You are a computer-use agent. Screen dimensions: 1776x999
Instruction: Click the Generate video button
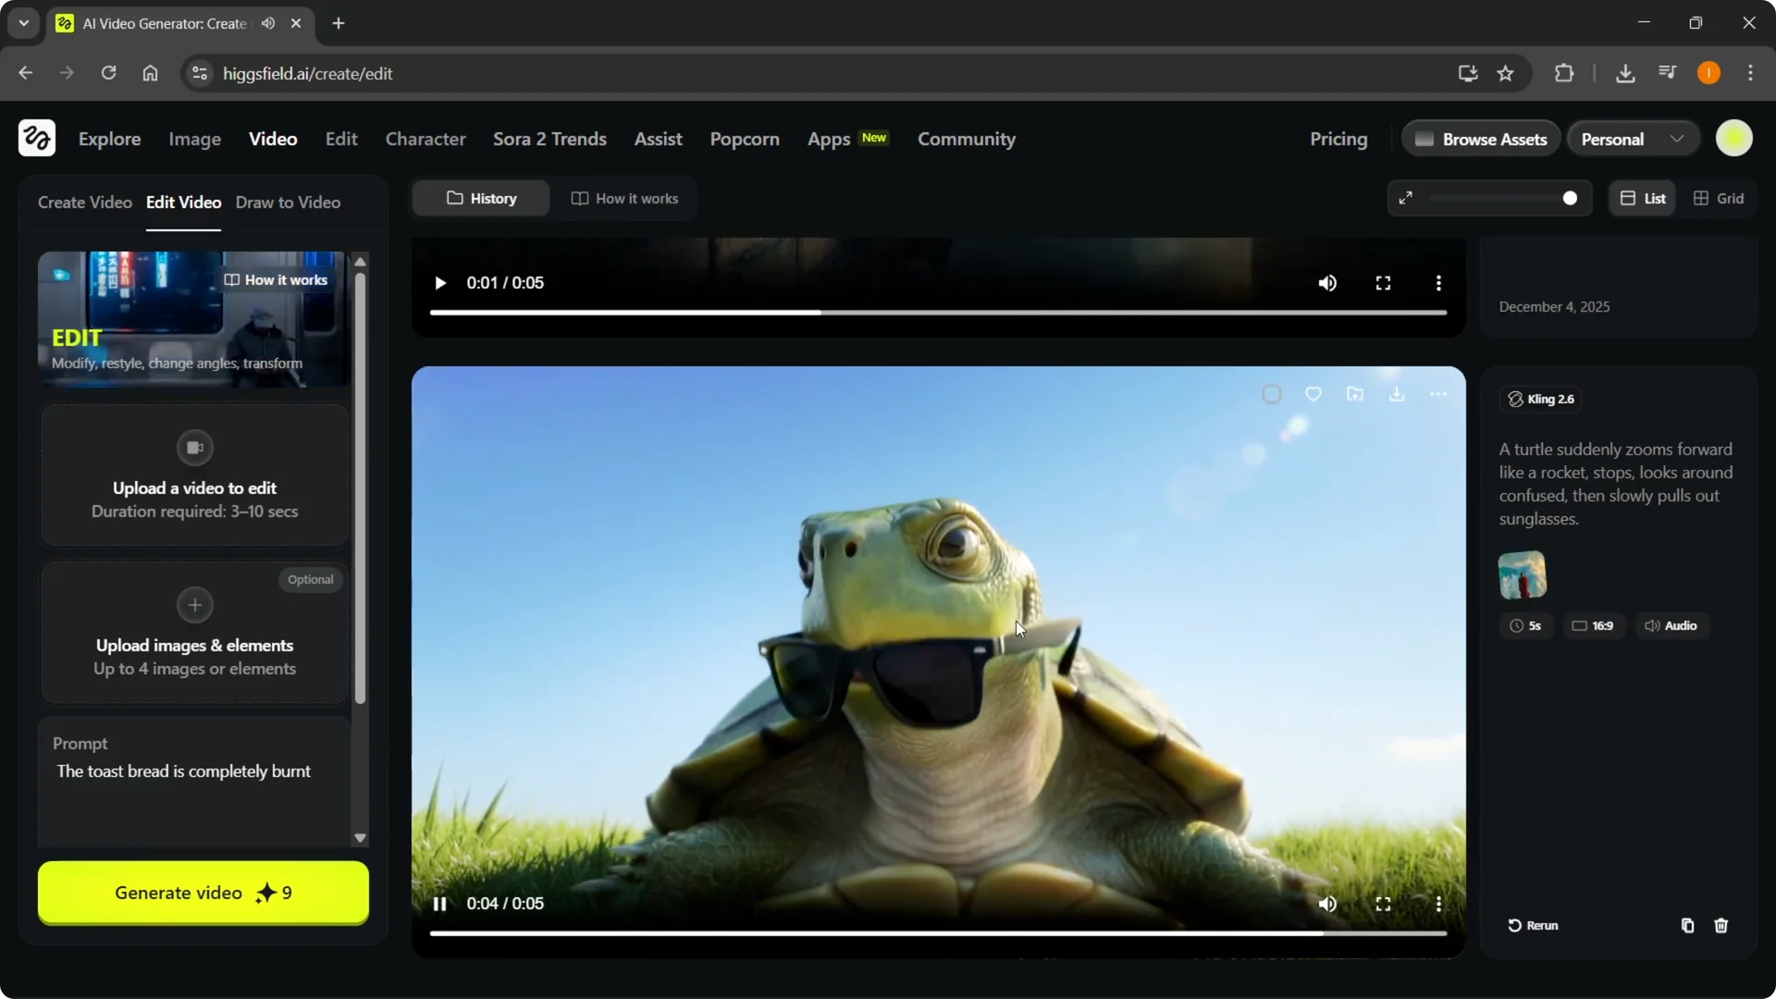pos(203,893)
